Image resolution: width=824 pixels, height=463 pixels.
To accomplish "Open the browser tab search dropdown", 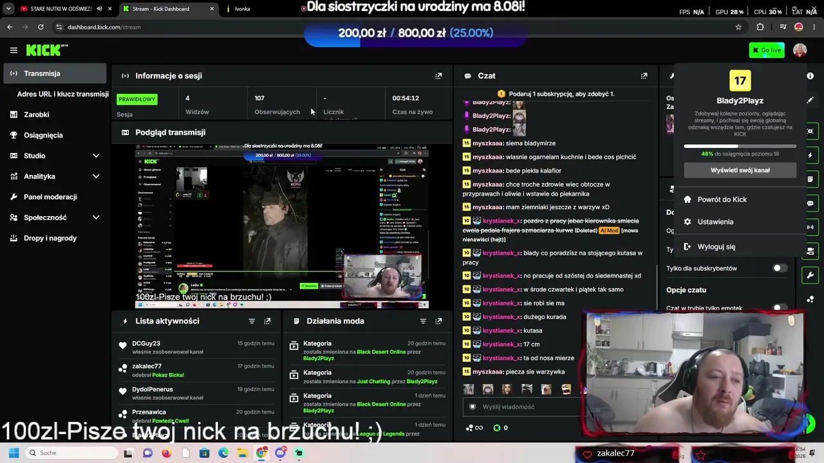I will pyautogui.click(x=8, y=9).
